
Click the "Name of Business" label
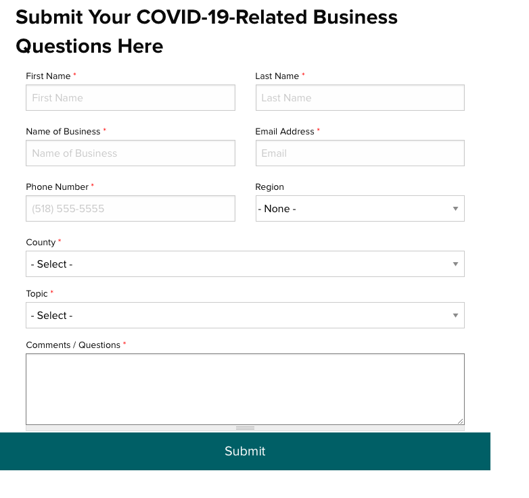(63, 132)
